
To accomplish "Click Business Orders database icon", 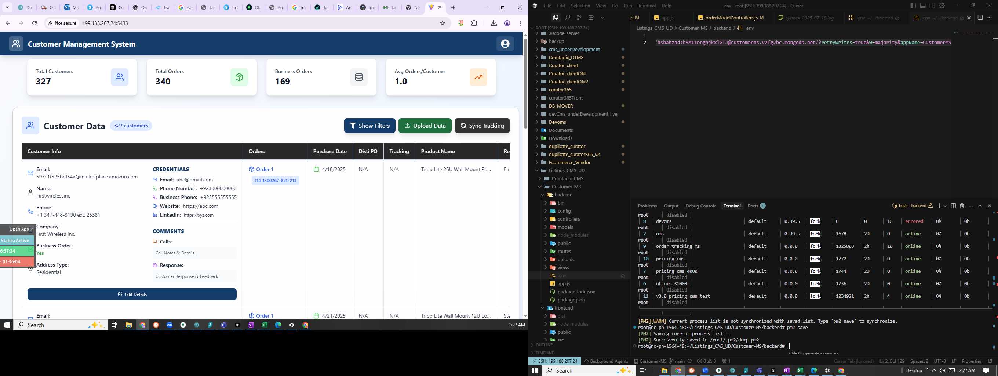I will pos(359,77).
